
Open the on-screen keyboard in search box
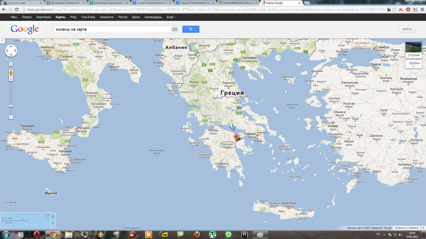pos(175,29)
